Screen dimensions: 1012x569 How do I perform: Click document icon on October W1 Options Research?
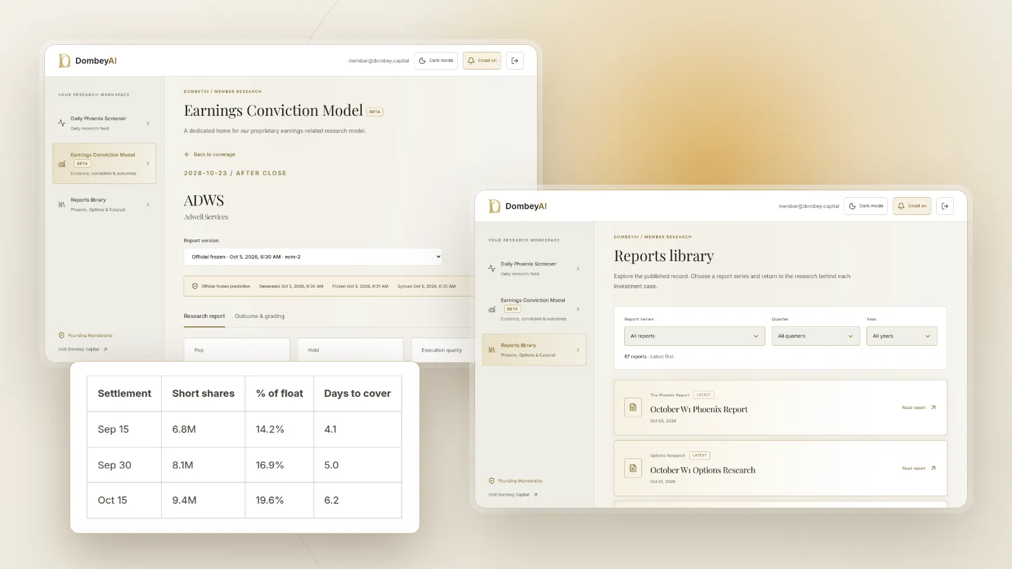pos(633,468)
